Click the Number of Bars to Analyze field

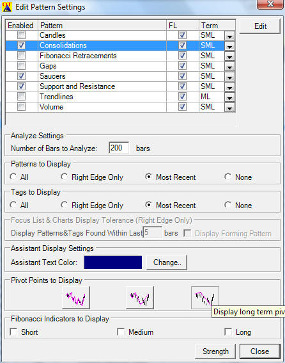[x=119, y=148]
